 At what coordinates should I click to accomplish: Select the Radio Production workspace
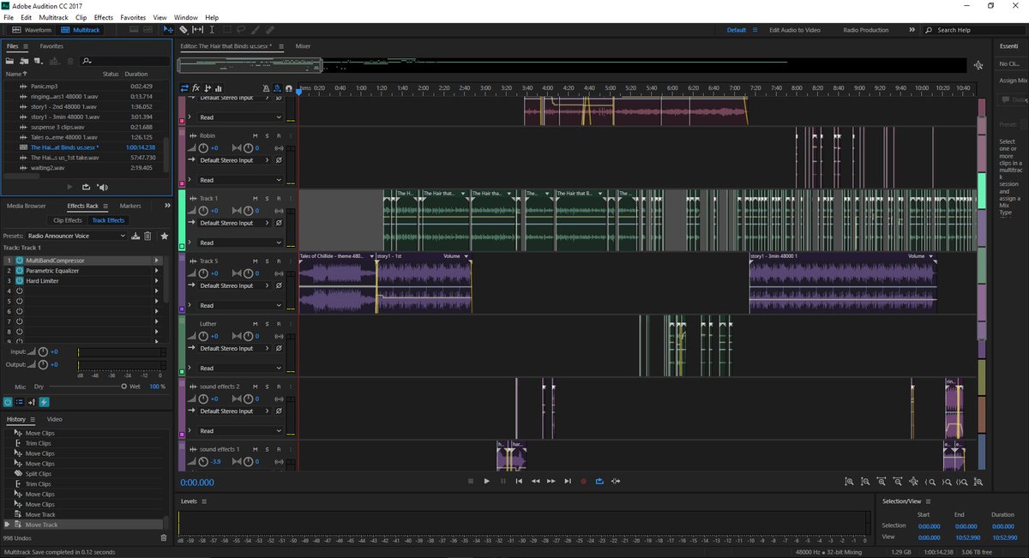click(x=866, y=30)
